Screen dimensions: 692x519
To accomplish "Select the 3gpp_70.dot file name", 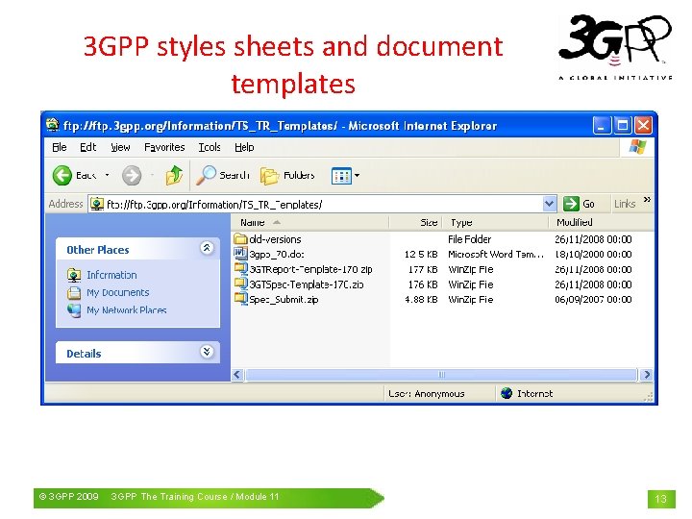I will tap(277, 254).
